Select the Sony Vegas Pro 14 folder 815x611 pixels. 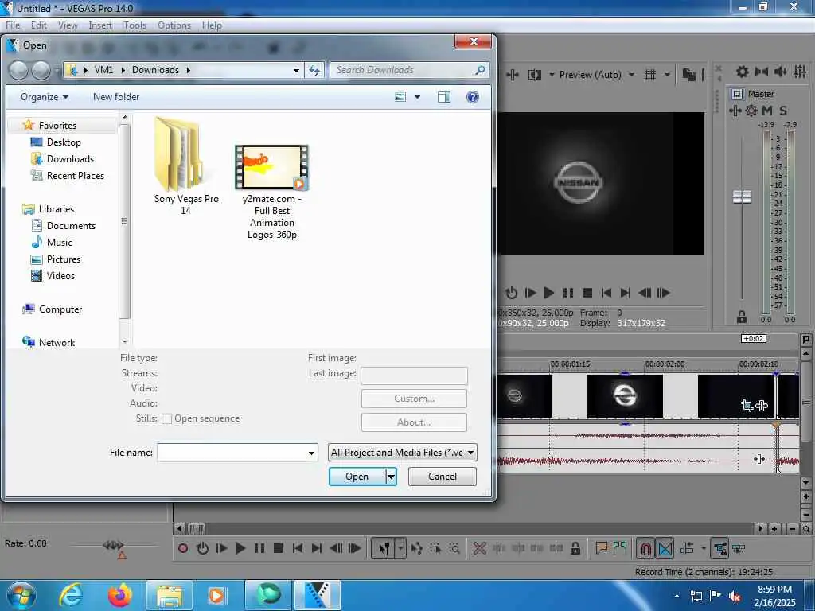pos(185,166)
